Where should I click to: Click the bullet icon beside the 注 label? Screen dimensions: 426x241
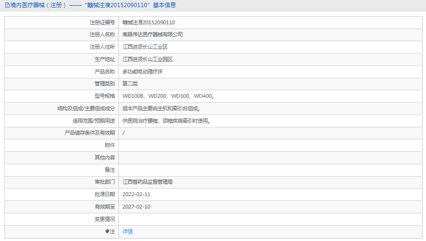[107, 231]
